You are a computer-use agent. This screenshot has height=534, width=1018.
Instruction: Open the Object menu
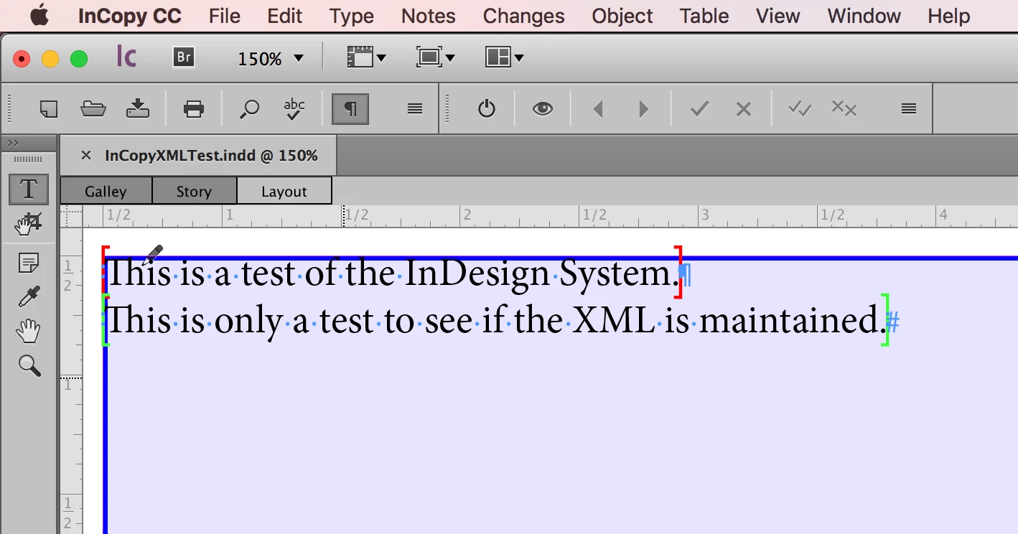pos(622,16)
